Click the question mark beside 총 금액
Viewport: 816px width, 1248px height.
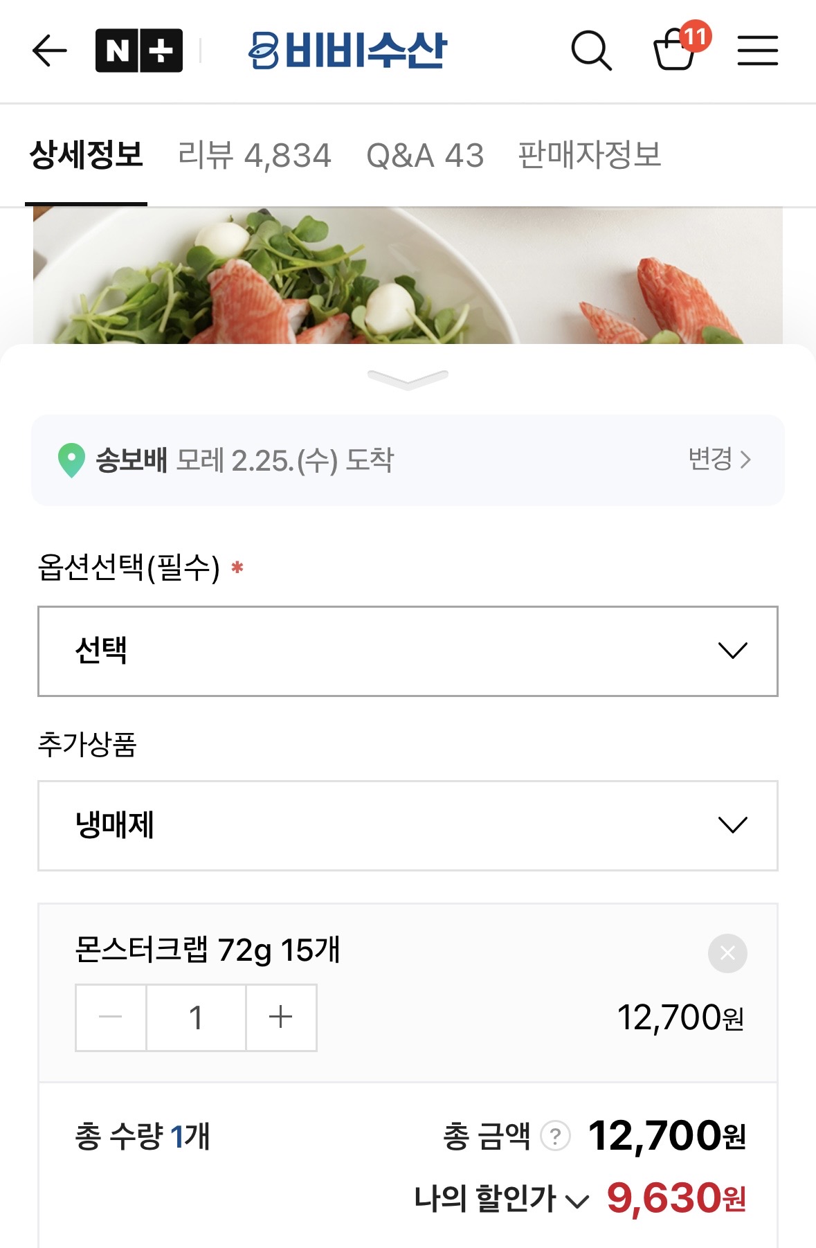tap(555, 1136)
